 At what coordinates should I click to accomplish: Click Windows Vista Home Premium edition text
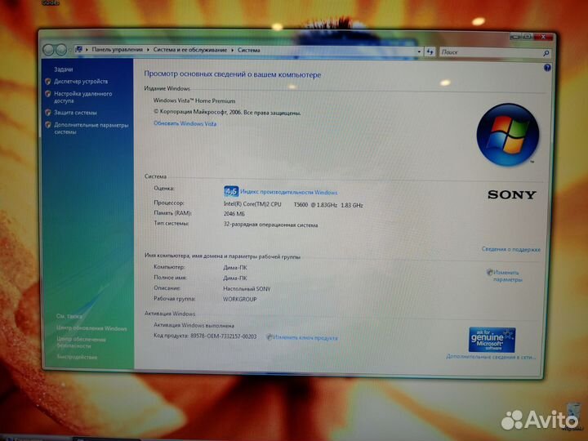[x=194, y=101]
